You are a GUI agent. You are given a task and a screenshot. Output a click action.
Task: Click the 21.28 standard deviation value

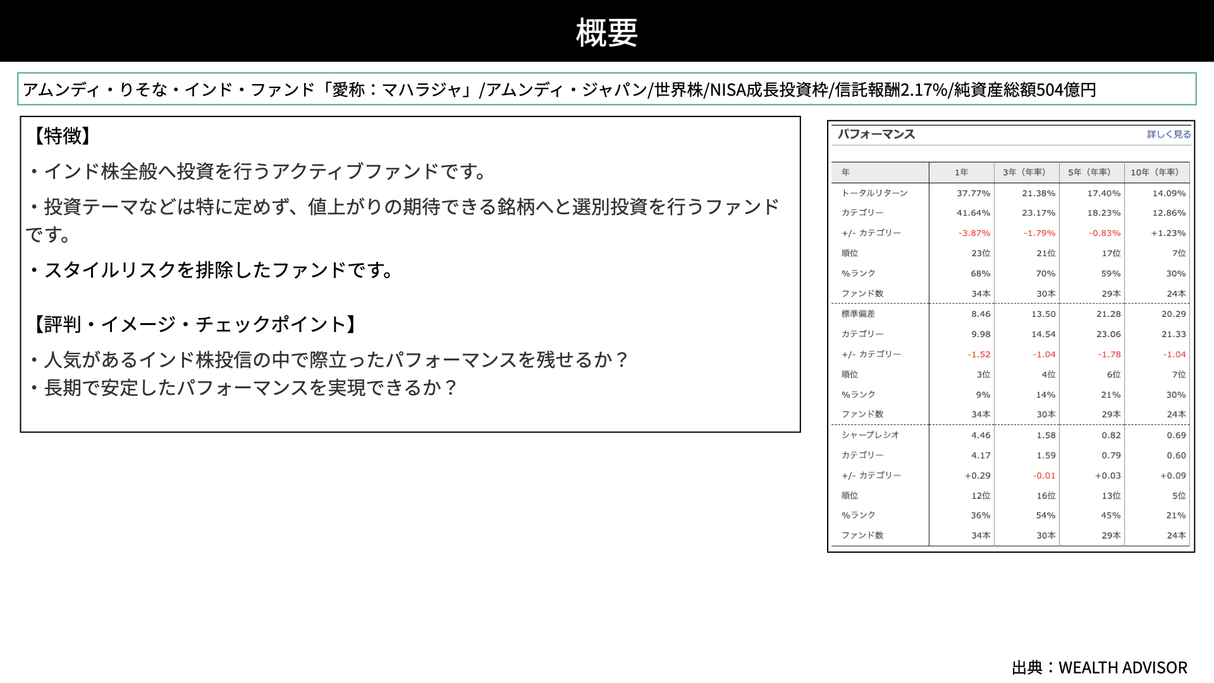click(x=1108, y=314)
